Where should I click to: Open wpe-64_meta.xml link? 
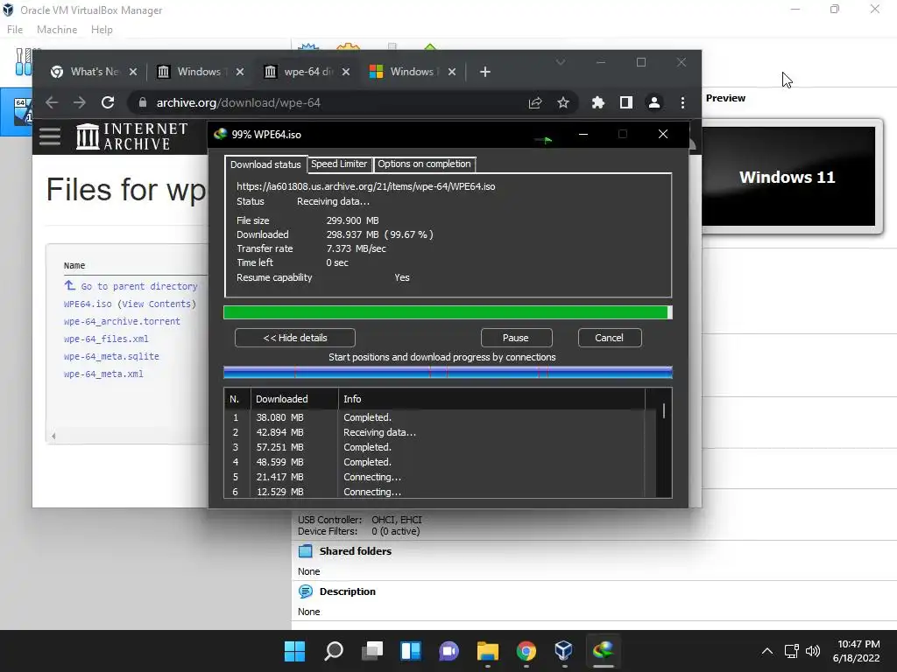[x=103, y=374]
